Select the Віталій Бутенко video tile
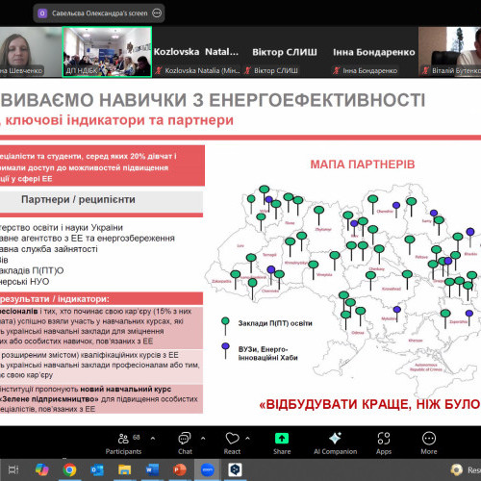481x481 pixels. [x=450, y=52]
